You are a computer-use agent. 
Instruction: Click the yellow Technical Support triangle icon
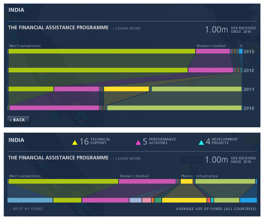(75, 143)
